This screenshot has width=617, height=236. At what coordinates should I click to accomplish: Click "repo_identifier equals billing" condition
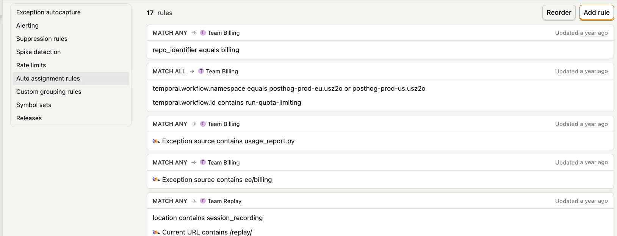click(196, 50)
